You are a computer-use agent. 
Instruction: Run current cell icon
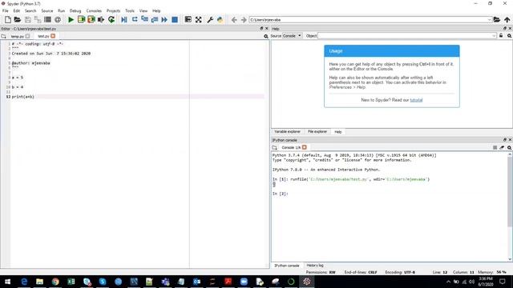click(81, 19)
